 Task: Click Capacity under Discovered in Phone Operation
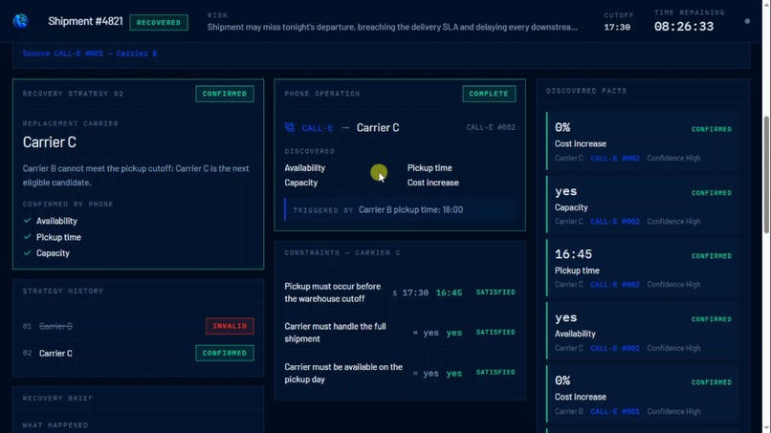(301, 183)
